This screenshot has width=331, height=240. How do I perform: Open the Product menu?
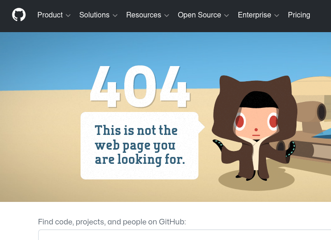[x=54, y=15]
